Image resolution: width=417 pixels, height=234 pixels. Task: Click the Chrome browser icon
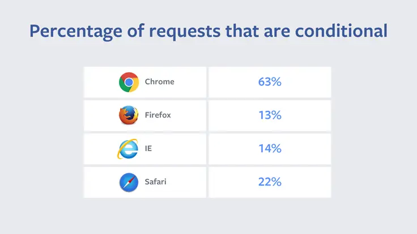[x=129, y=82]
